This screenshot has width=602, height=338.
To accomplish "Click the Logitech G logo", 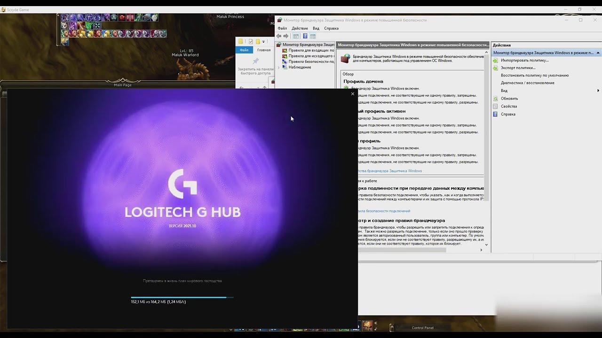I will point(182,184).
